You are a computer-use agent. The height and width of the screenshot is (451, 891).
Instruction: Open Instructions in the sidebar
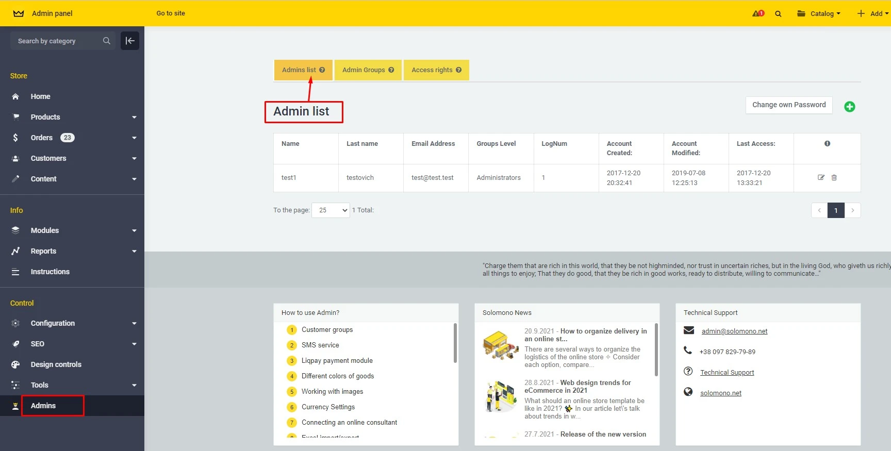(x=50, y=272)
